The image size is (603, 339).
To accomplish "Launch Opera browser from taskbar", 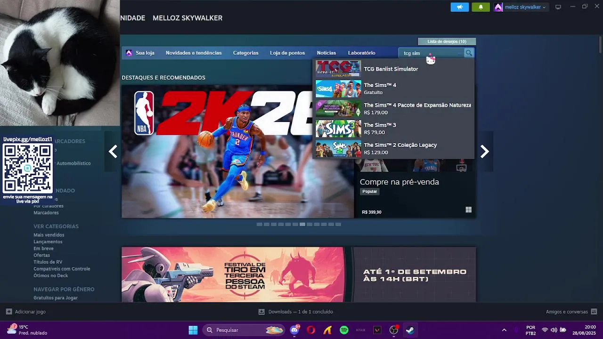I will (x=311, y=330).
